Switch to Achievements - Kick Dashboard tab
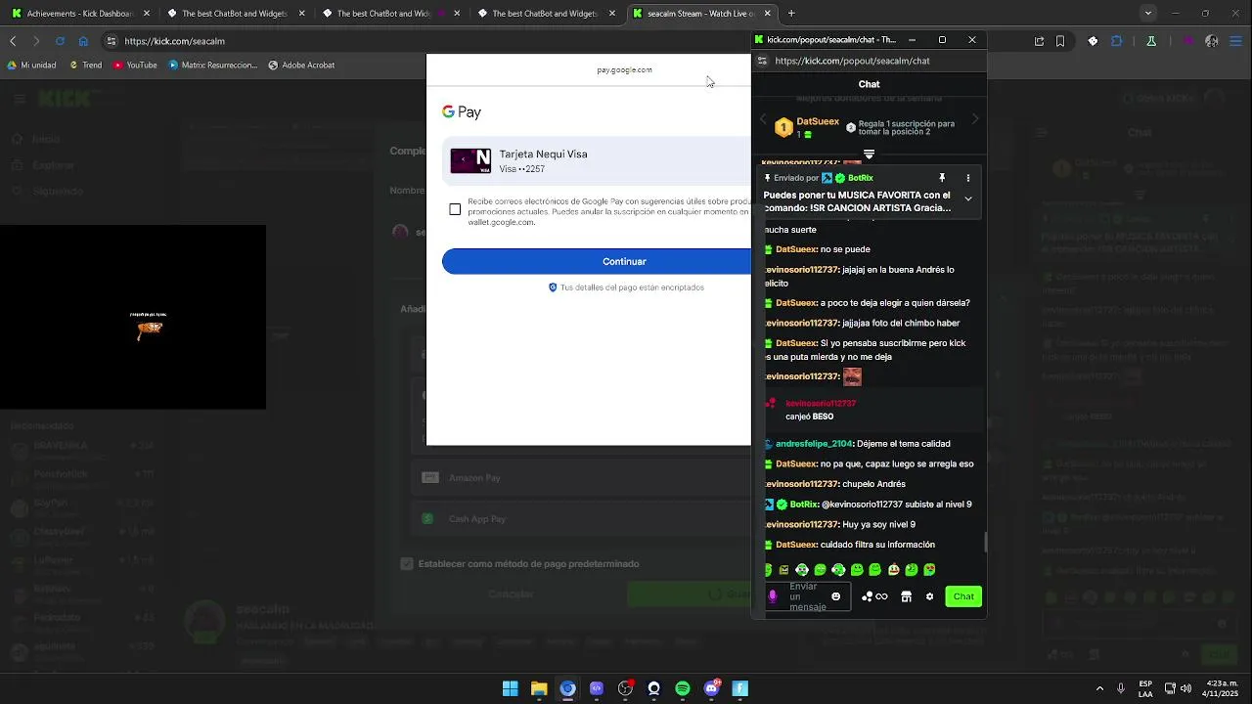The height and width of the screenshot is (704, 1252). [x=78, y=14]
